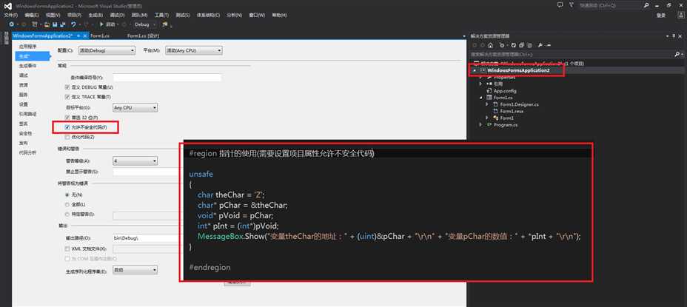Click the Quick Launch search magnifier
Viewport: 687px width, 307px height.
click(x=646, y=5)
